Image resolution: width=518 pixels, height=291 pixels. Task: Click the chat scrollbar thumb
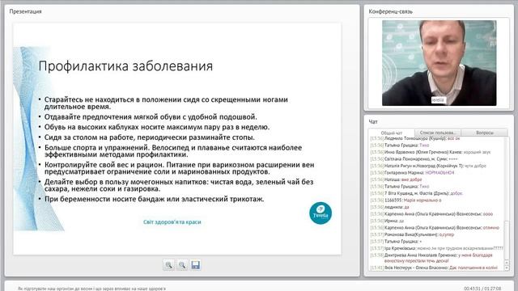click(507, 241)
